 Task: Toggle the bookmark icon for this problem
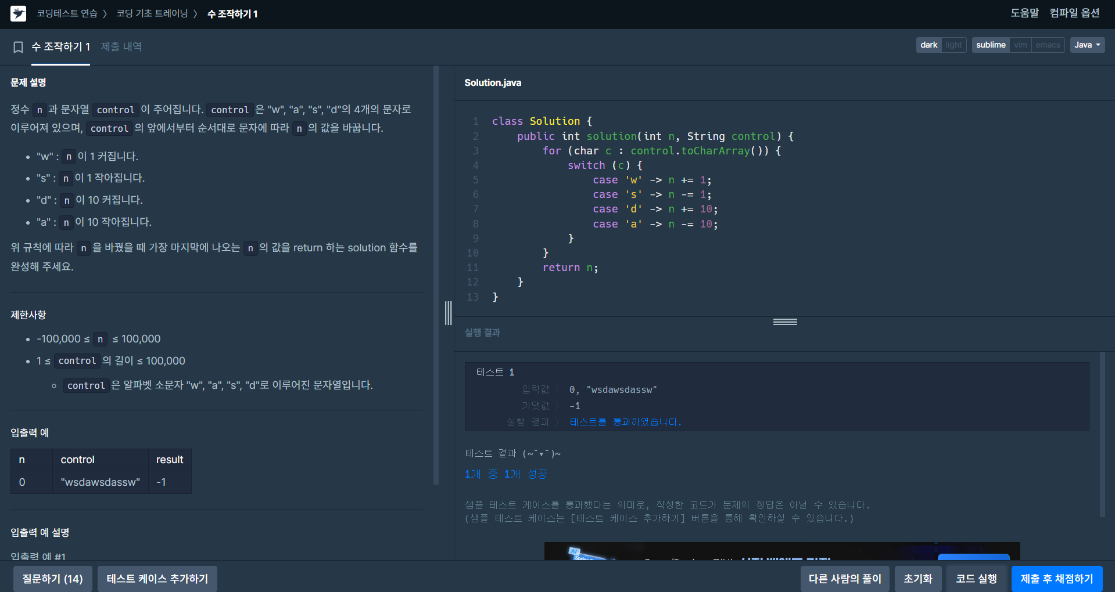click(x=18, y=47)
